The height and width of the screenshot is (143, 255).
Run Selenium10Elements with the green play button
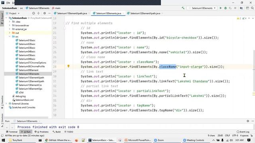(221, 8)
